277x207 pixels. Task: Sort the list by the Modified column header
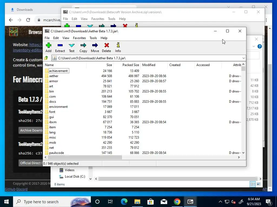tap(154, 65)
